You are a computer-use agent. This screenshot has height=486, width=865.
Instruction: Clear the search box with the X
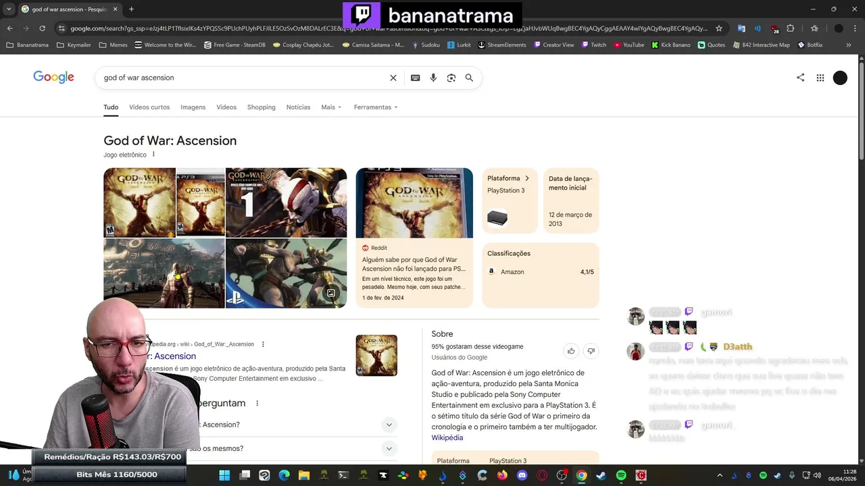click(x=393, y=78)
